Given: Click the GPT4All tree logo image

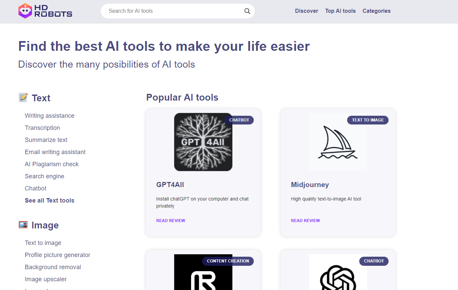Looking at the screenshot, I should [203, 142].
